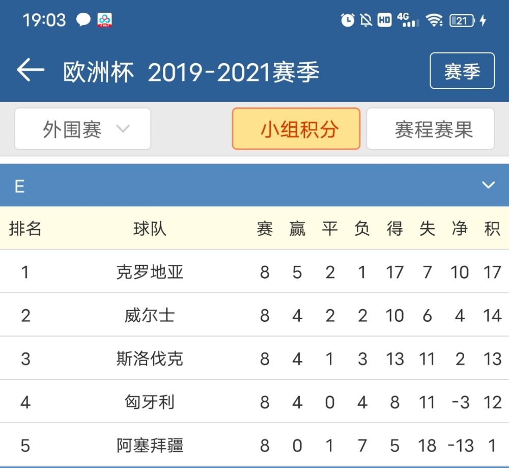Open the 外围赛 stage dropdown
The width and height of the screenshot is (509, 468).
point(82,129)
